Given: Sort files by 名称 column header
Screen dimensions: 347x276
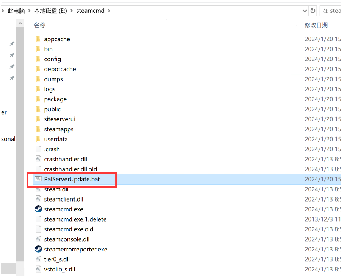Looking at the screenshot, I should click(x=40, y=25).
